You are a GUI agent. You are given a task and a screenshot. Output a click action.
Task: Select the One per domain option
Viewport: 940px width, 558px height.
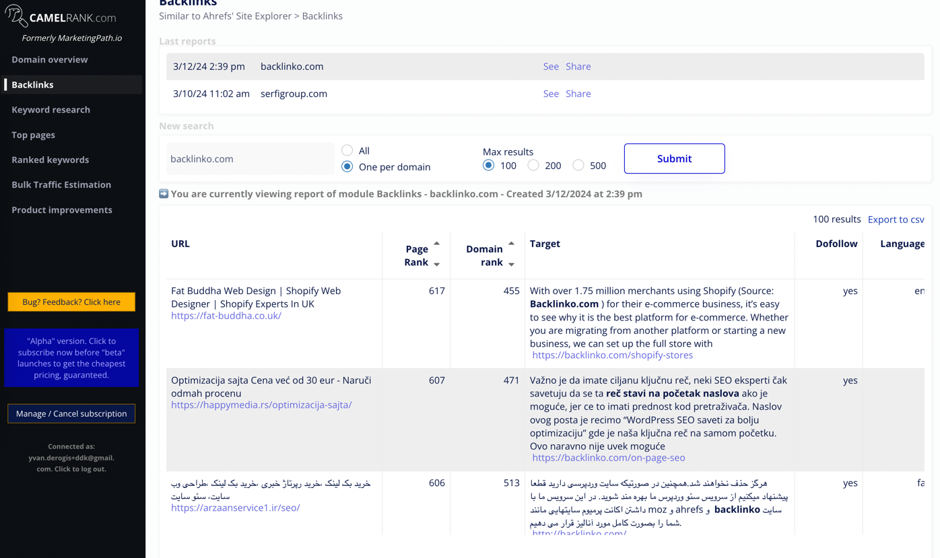click(347, 166)
